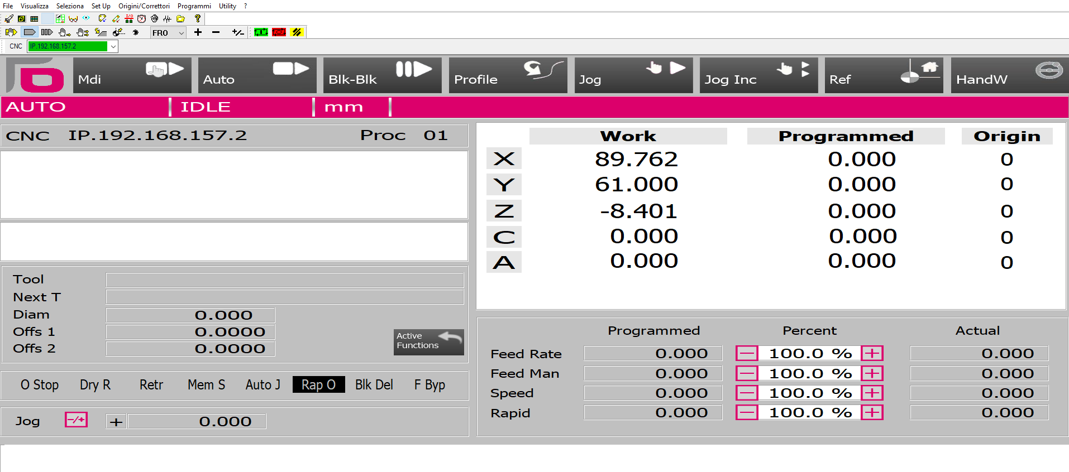
Task: Increase Feed Rate percent with plus
Action: pos(872,353)
